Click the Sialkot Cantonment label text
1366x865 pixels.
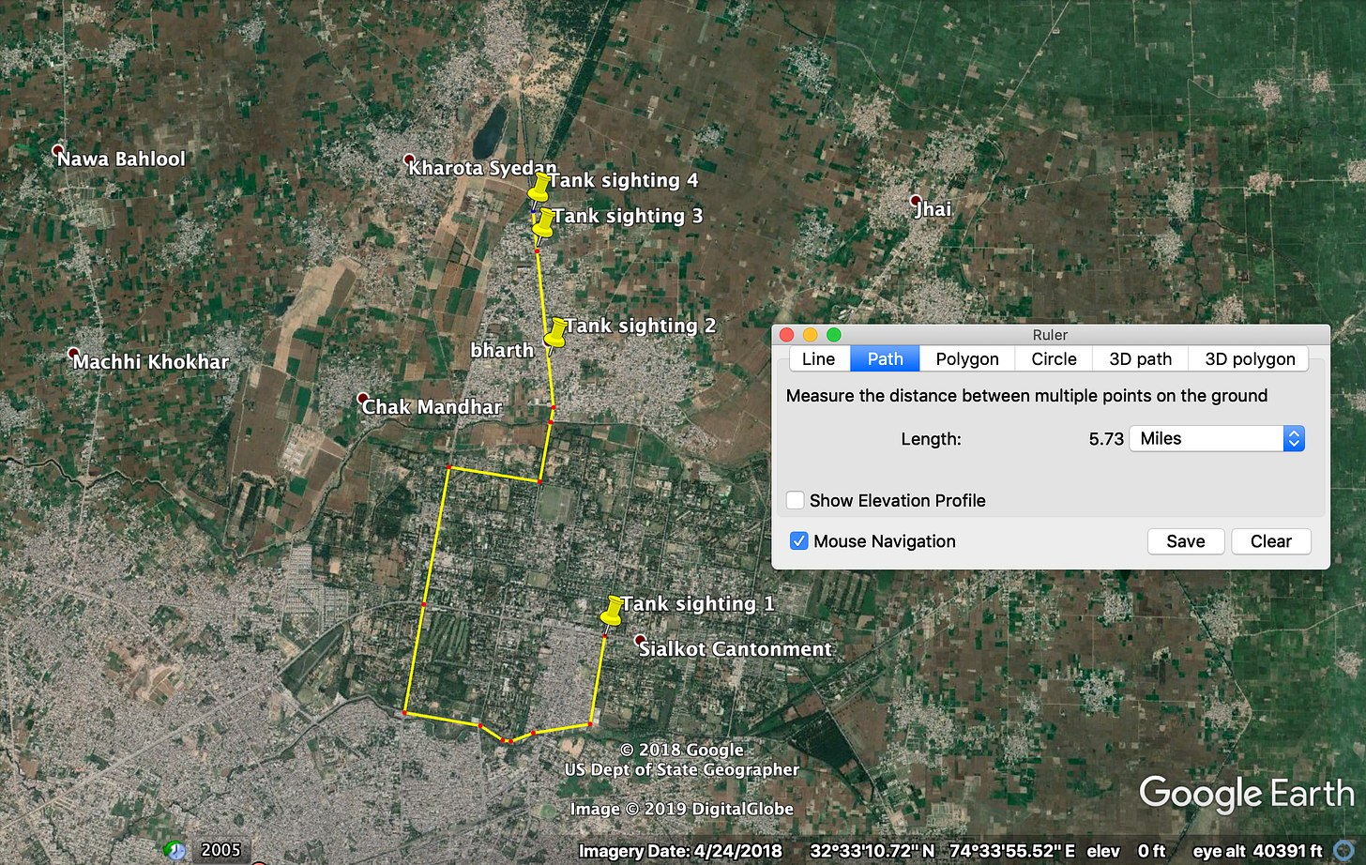736,649
